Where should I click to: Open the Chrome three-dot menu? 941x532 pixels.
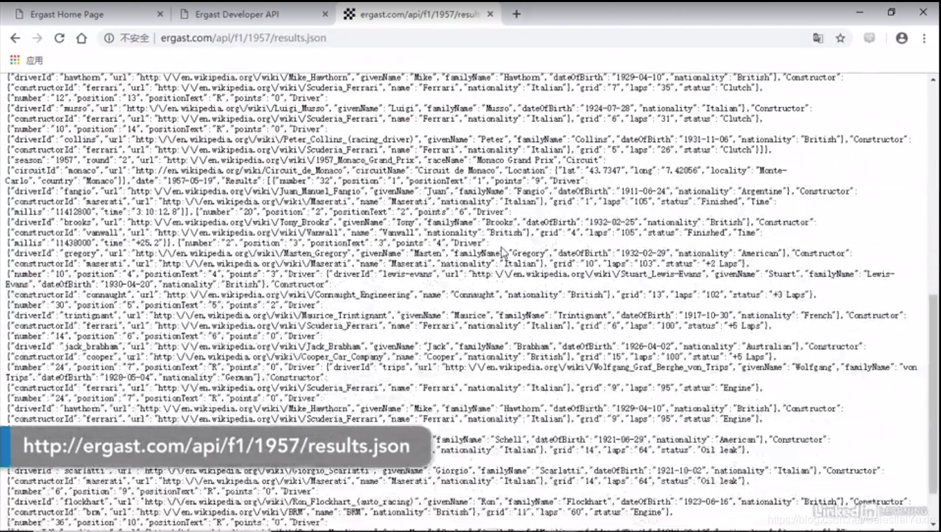pyautogui.click(x=925, y=38)
